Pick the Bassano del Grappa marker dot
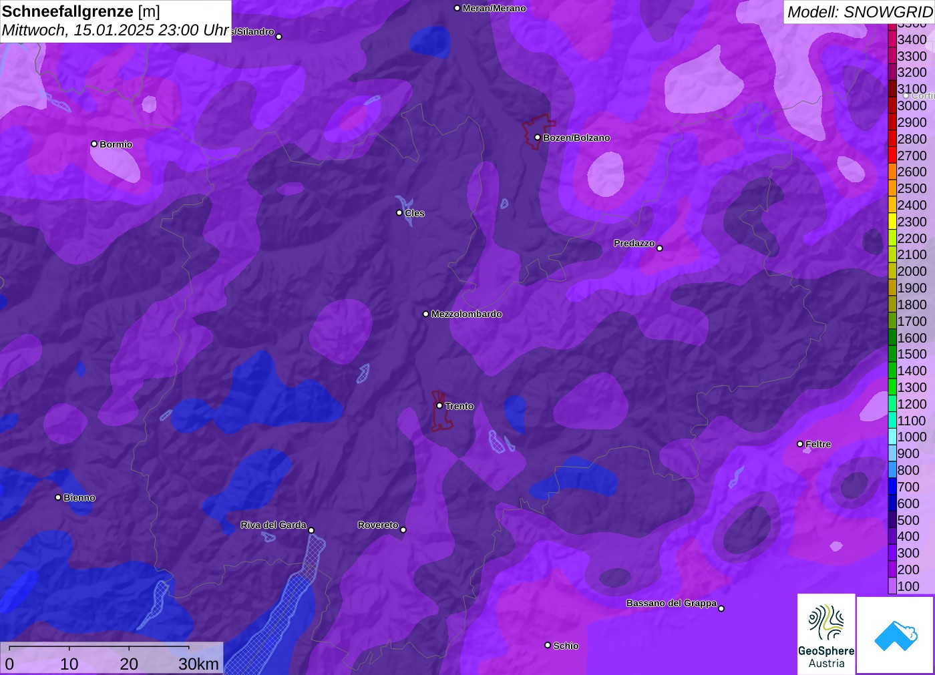 coord(721,608)
